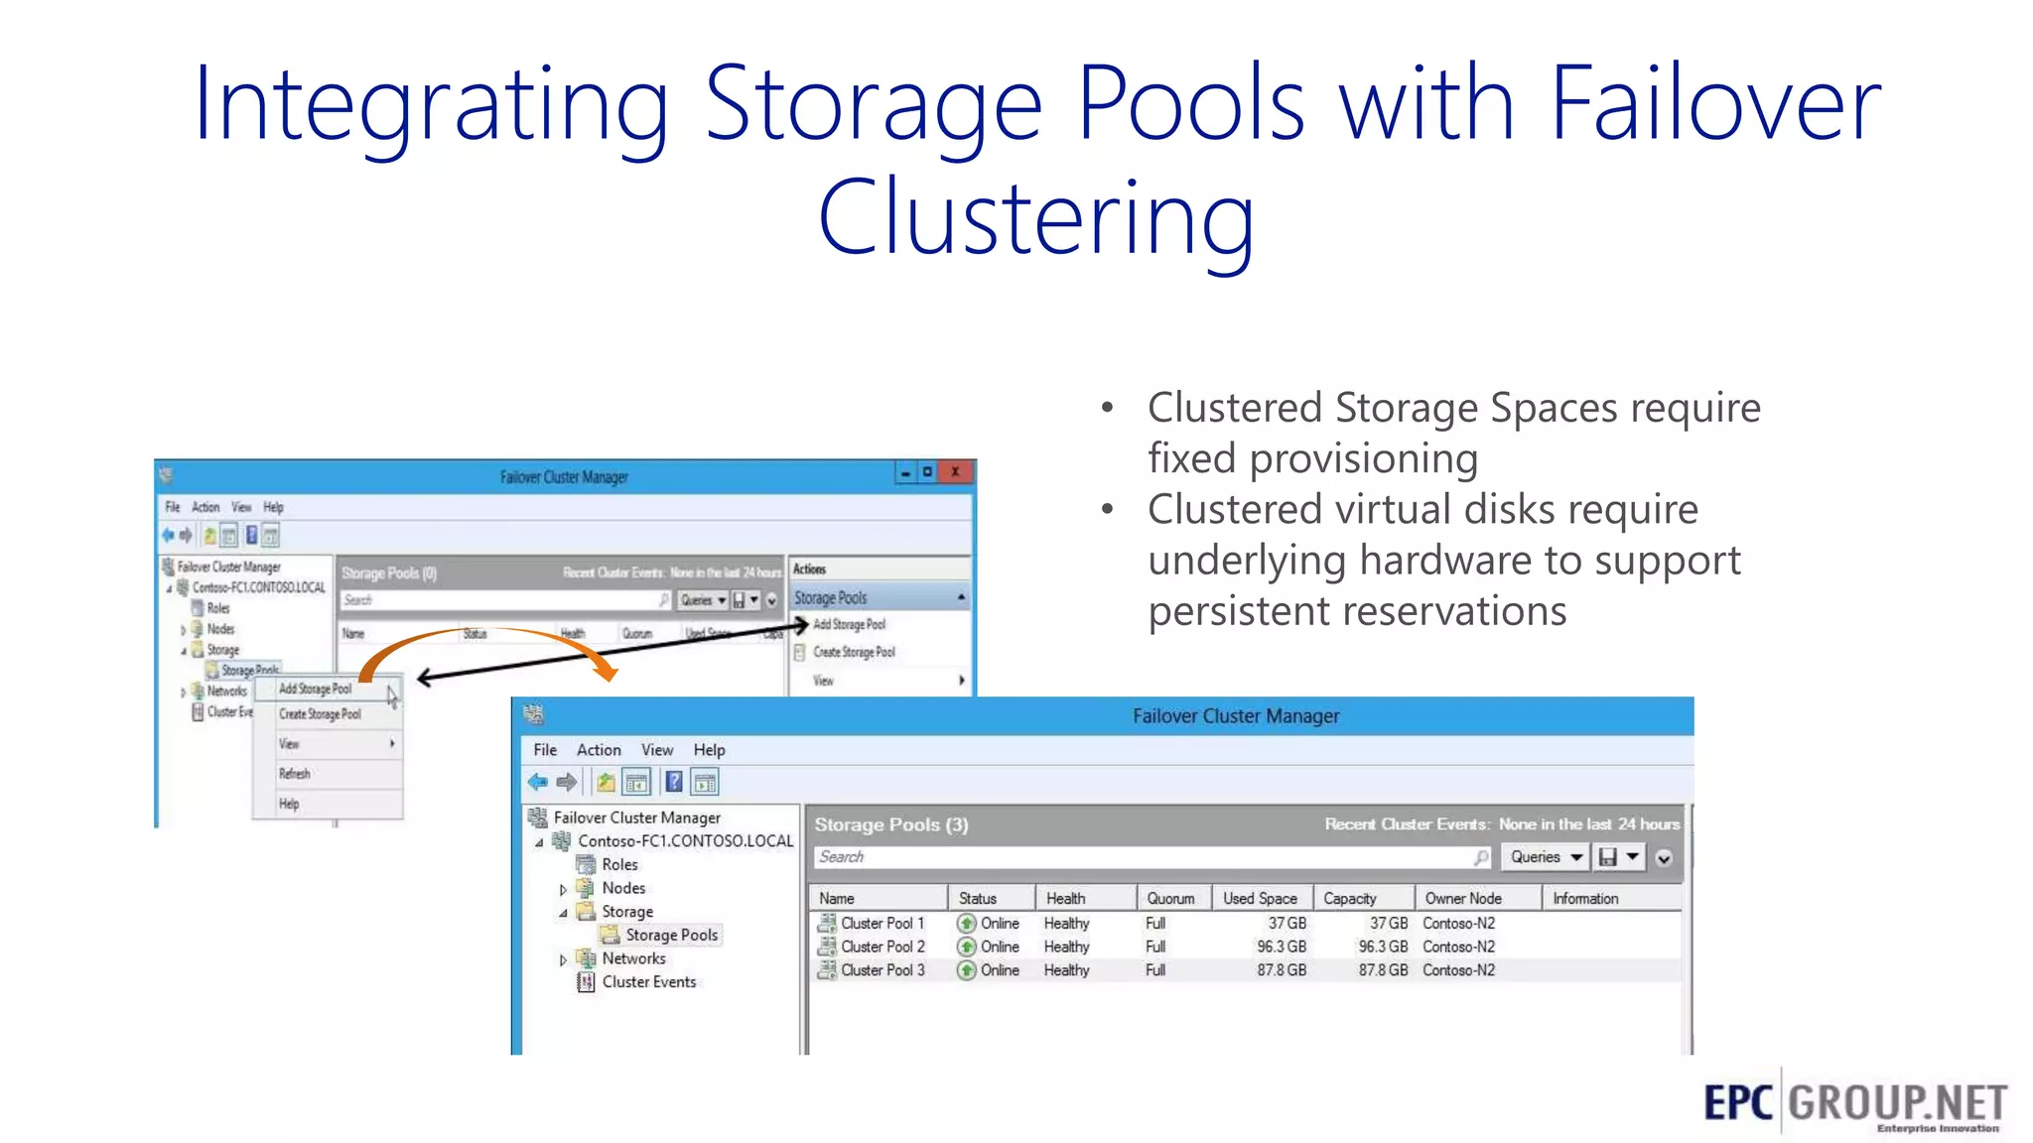Open Queries dropdown in back window
Viewport: 2033px width, 1143px height.
pyautogui.click(x=704, y=600)
